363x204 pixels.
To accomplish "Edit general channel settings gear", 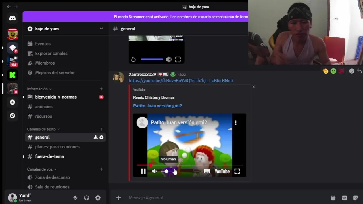I will [x=101, y=137].
